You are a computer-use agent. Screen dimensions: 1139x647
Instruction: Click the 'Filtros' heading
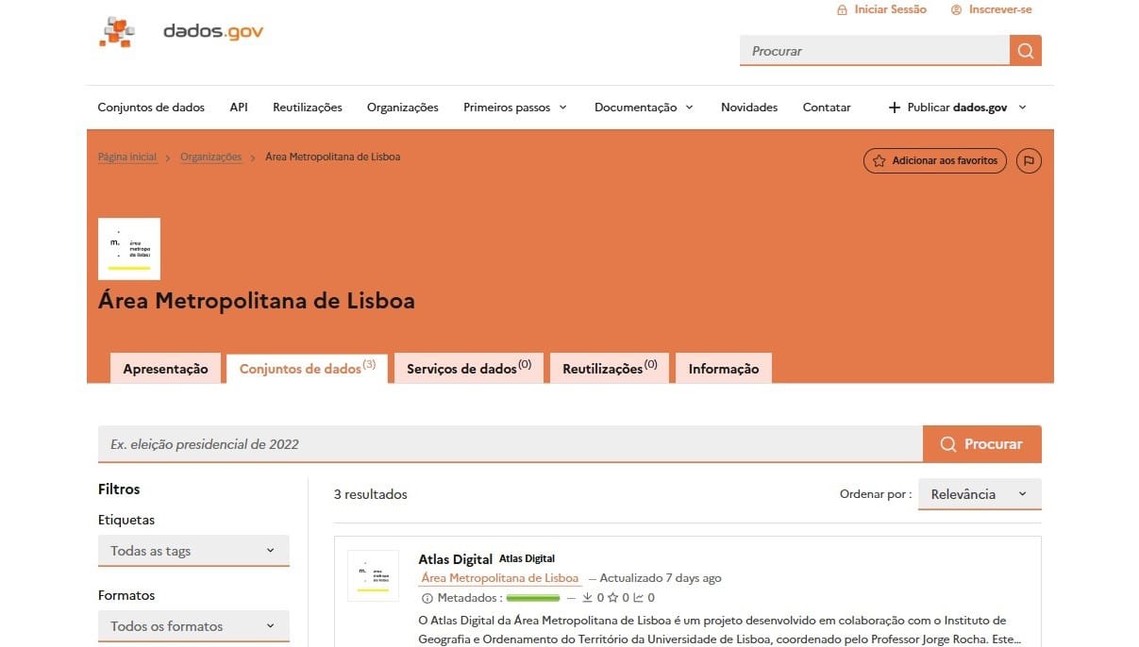(119, 489)
